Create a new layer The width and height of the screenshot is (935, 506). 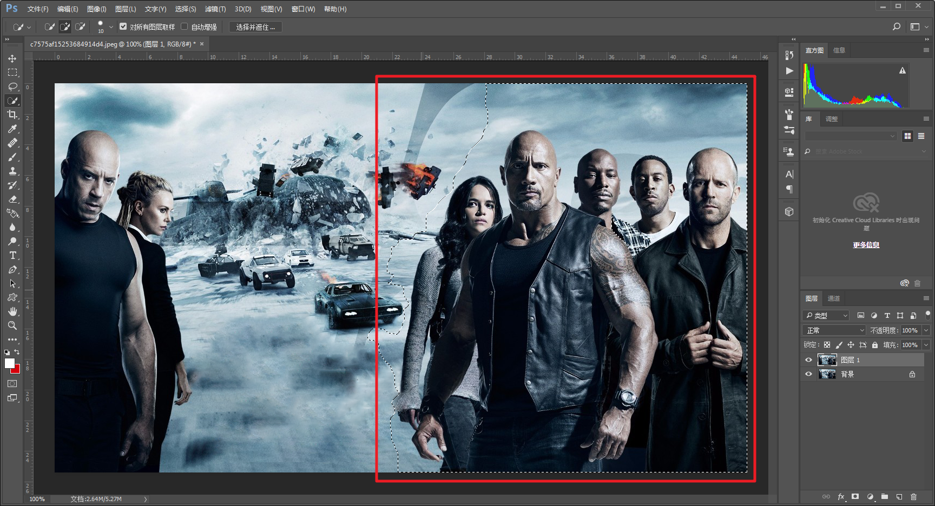899,496
